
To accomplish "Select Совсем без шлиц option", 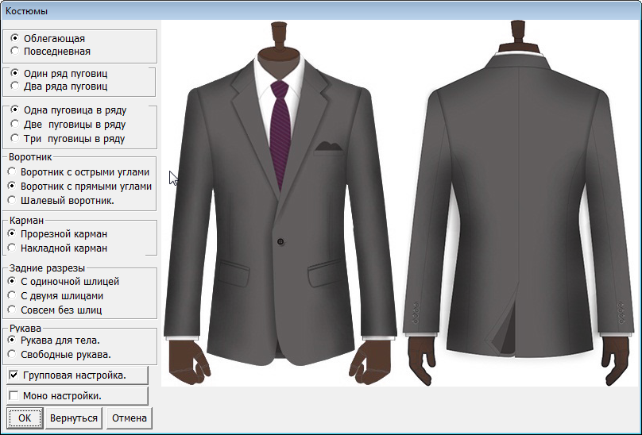I will tap(12, 310).
